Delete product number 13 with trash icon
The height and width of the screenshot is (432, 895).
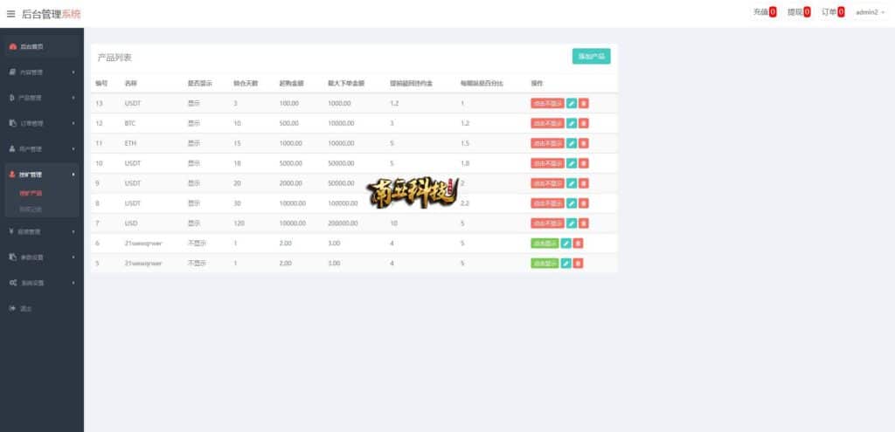[x=583, y=103]
